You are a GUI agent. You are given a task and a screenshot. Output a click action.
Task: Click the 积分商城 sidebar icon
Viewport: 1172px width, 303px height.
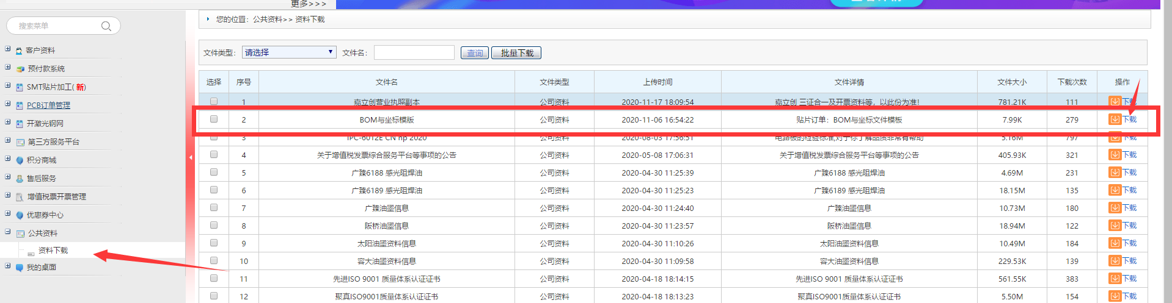click(x=20, y=160)
